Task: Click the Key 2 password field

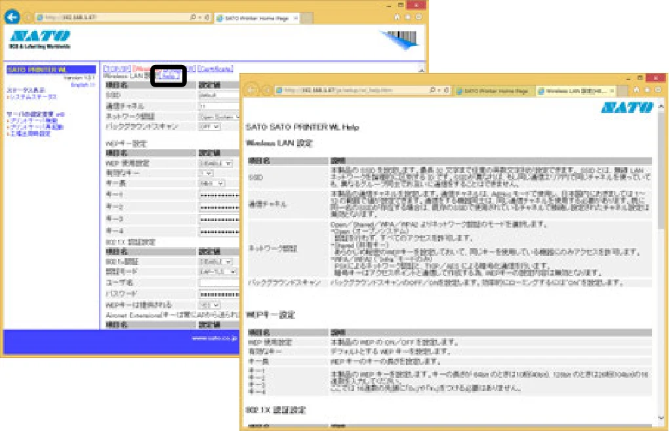Action: [219, 207]
